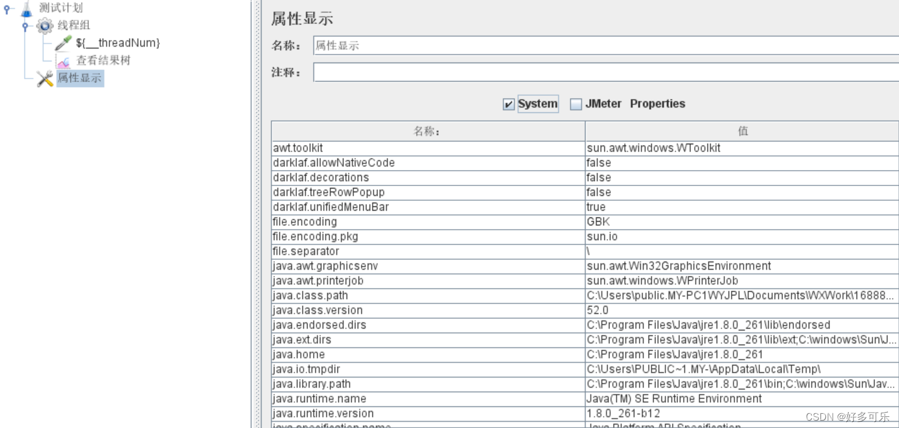Click the sampler pipette icon beside ${__threadNum}
Viewport: 899px width, 428px height.
point(63,43)
